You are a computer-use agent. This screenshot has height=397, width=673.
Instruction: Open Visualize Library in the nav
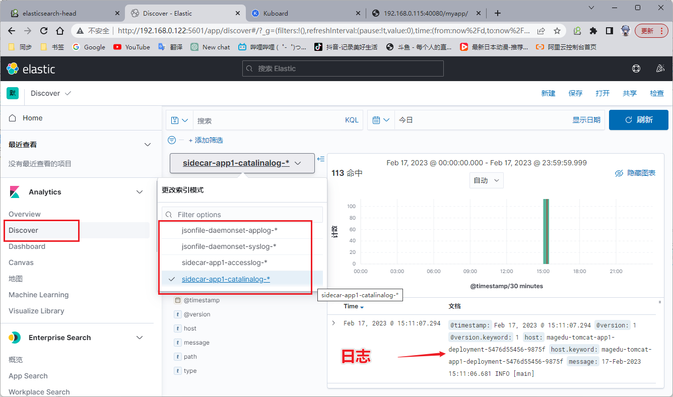(36, 311)
